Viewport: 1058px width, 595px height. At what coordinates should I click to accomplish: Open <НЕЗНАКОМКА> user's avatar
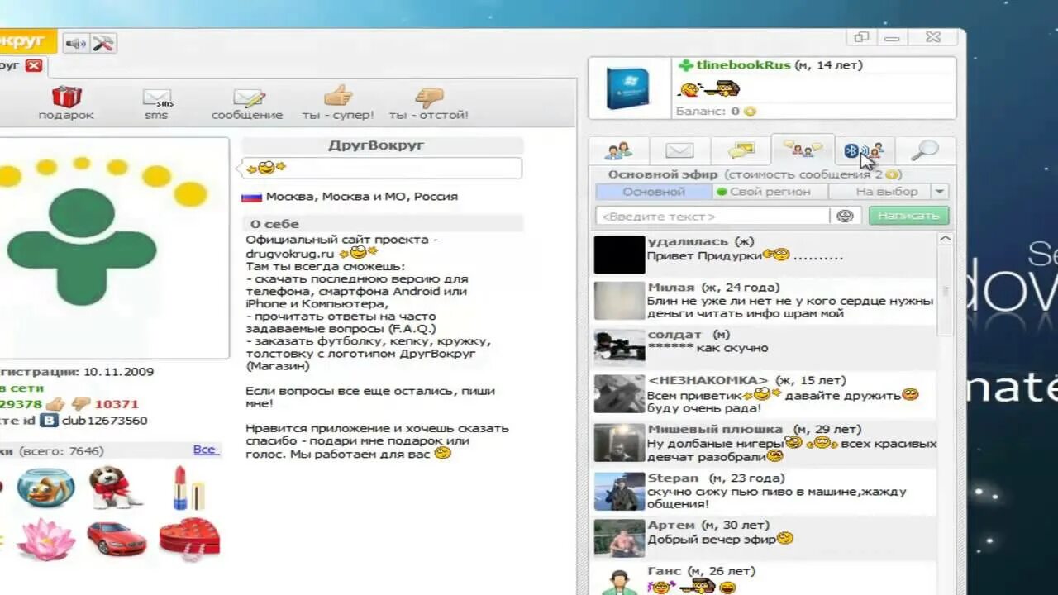(619, 394)
